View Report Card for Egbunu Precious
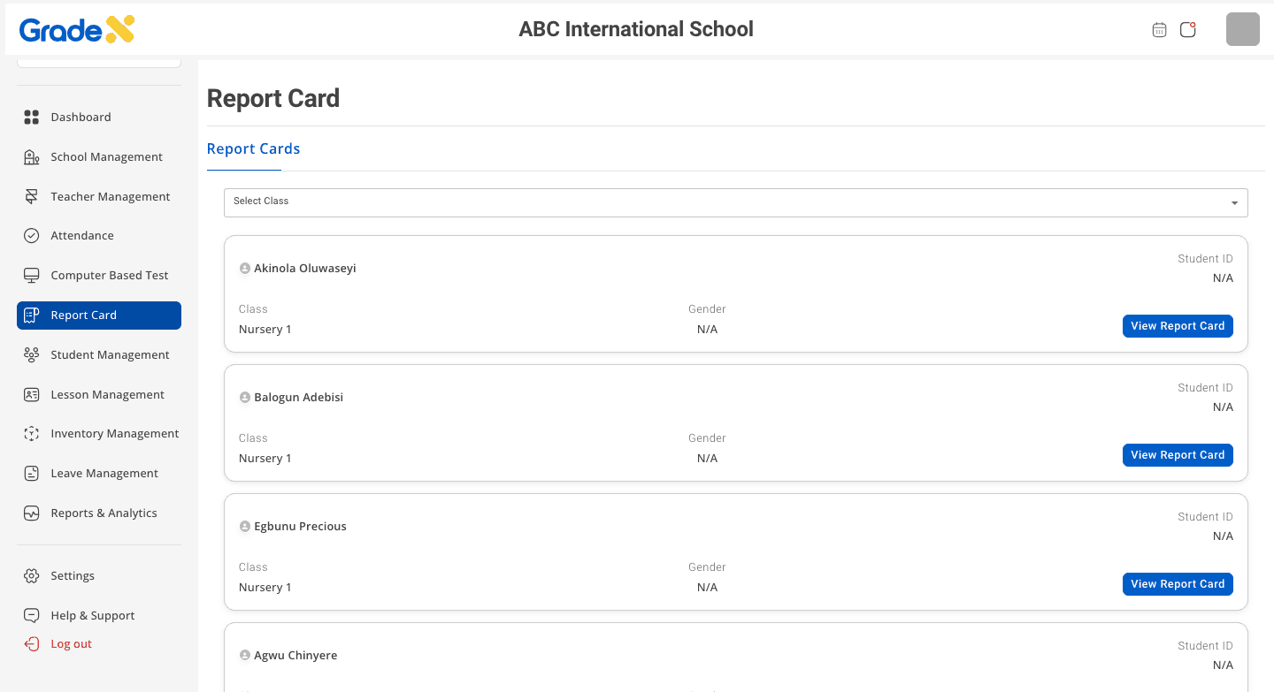 [x=1178, y=584]
